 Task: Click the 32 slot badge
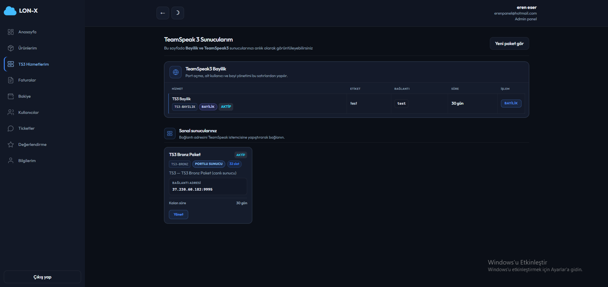(x=234, y=164)
